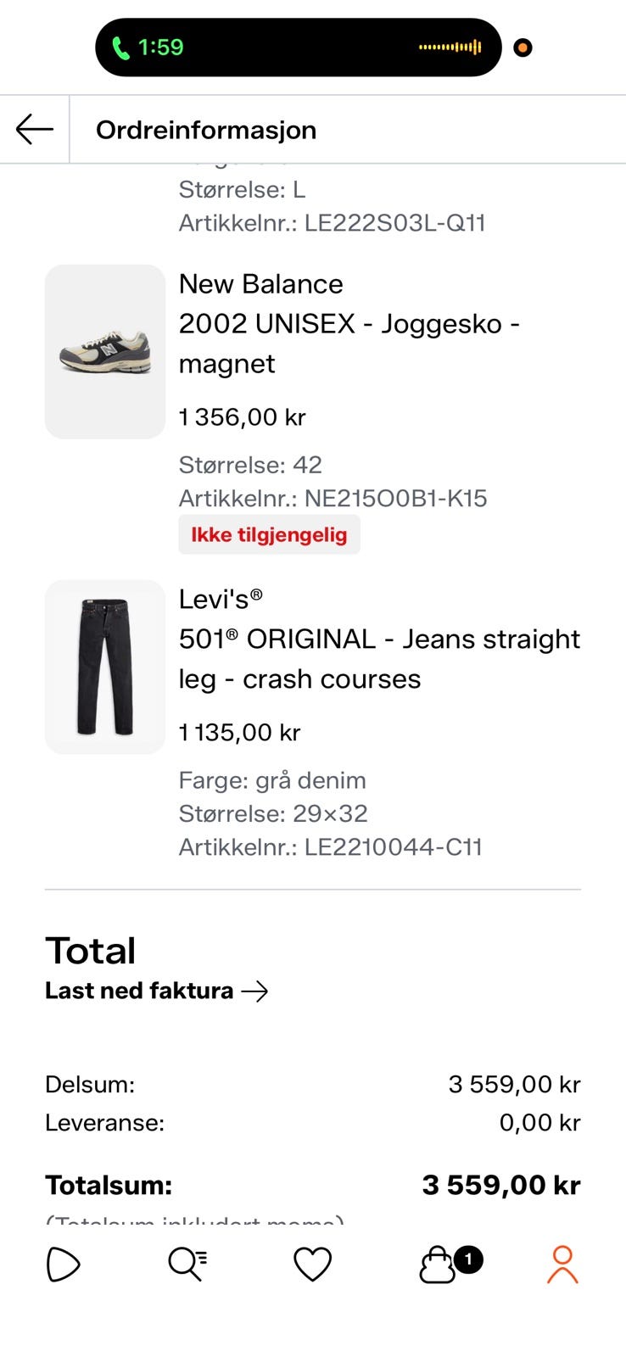
Task: Tap the arrow beside Last ned faktura
Action: tap(254, 991)
